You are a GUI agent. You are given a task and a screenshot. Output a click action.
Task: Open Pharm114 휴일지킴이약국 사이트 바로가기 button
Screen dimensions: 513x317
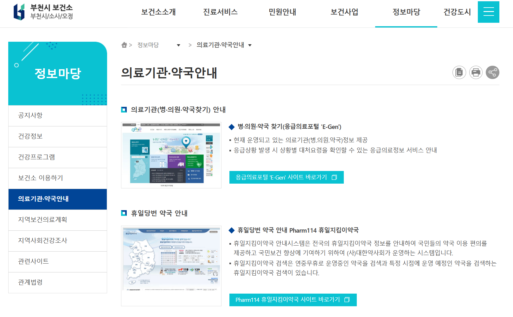[x=293, y=300]
